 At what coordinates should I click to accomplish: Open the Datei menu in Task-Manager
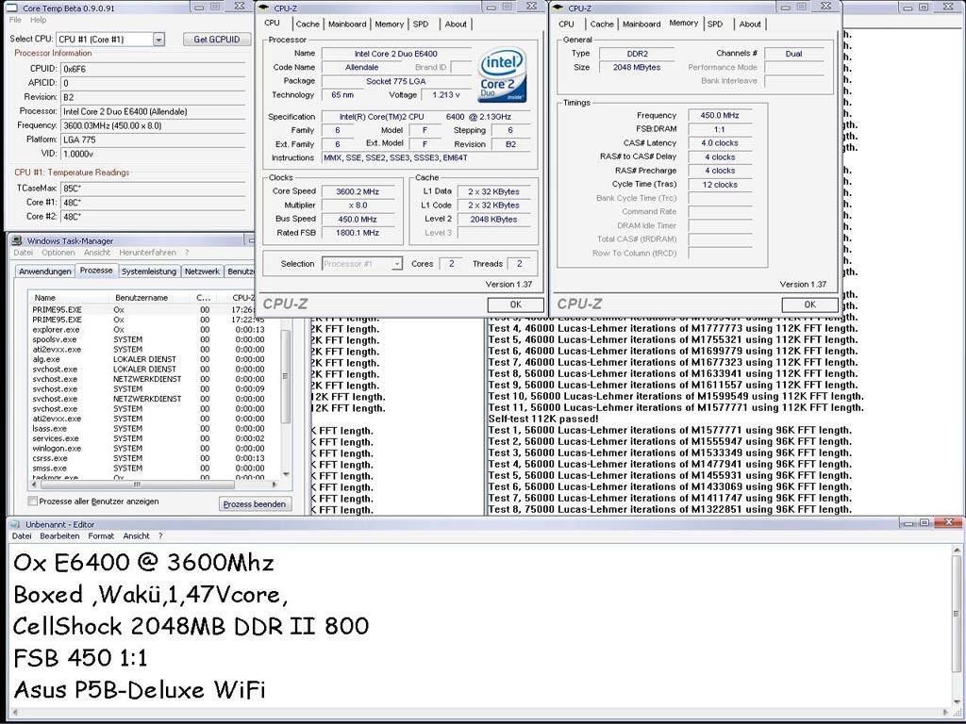click(23, 253)
